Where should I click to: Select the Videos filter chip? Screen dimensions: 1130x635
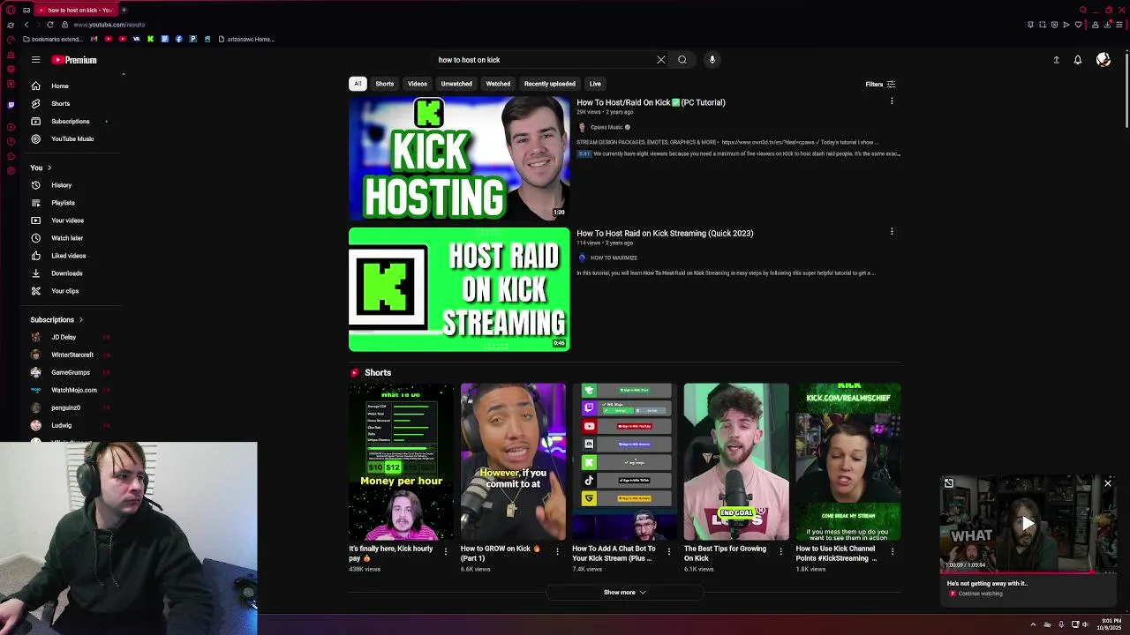click(418, 84)
